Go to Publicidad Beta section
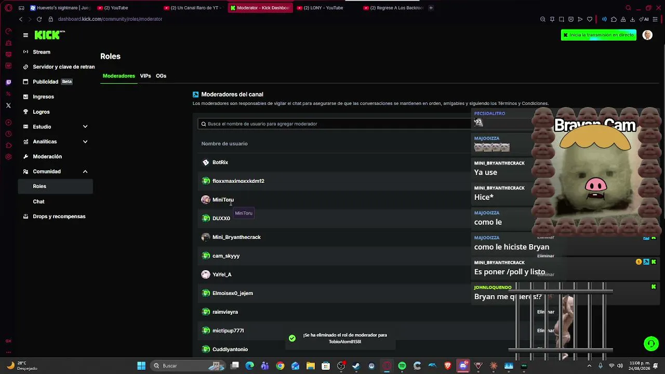Image resolution: width=665 pixels, height=374 pixels. coord(48,82)
